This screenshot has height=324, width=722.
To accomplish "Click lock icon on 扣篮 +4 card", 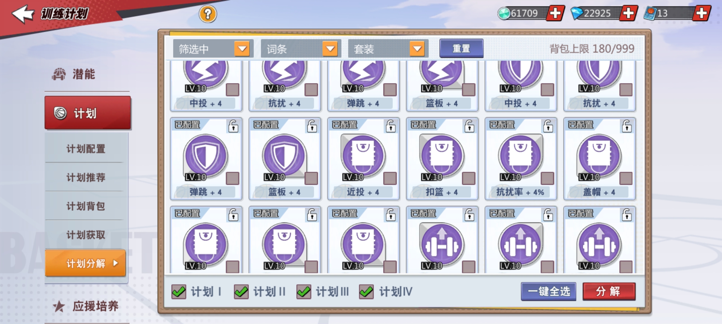I will pyautogui.click(x=469, y=126).
